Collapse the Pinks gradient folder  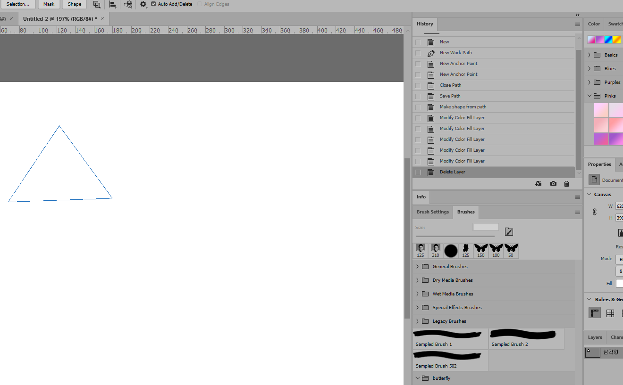(x=589, y=96)
